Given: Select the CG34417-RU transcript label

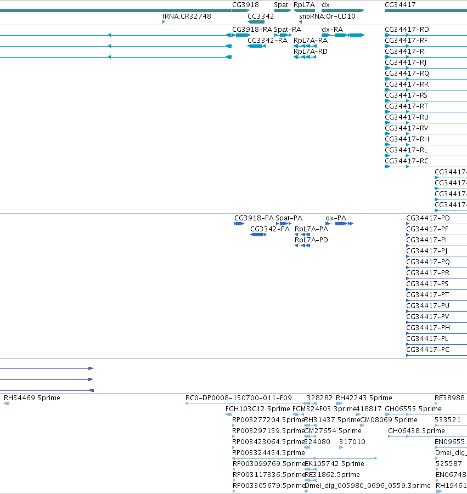Looking at the screenshot, I should click(x=407, y=117).
